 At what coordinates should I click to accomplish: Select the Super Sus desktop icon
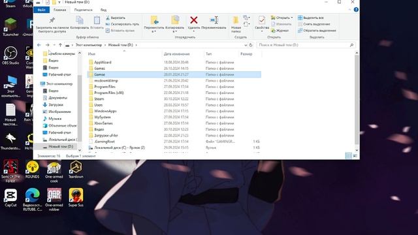[x=76, y=197]
